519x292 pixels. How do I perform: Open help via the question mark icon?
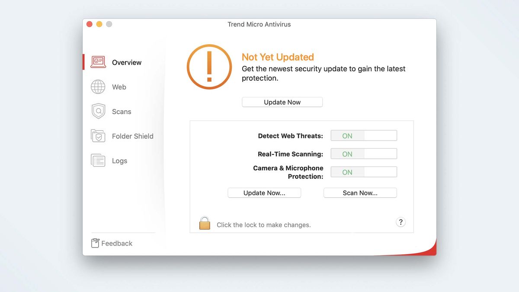(400, 222)
